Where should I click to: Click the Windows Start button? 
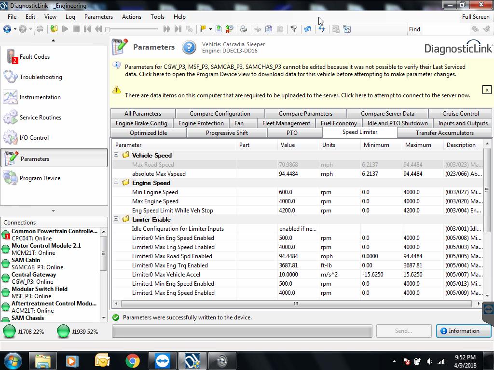coord(13,361)
